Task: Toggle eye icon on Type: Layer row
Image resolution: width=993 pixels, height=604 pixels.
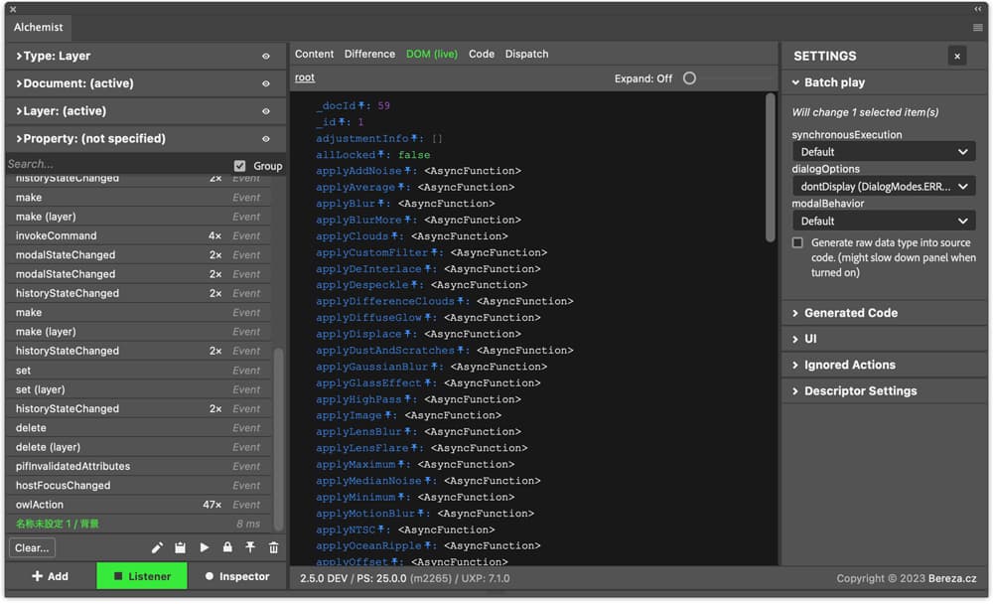Action: coord(266,57)
